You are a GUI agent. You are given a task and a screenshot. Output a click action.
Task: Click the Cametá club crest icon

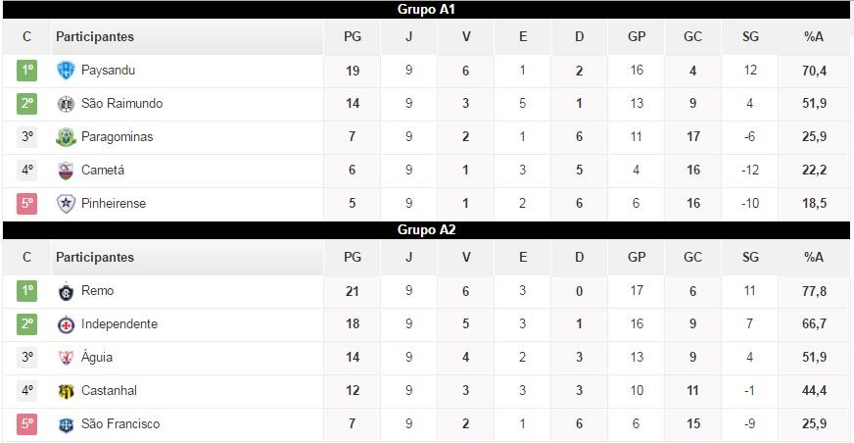point(66,171)
